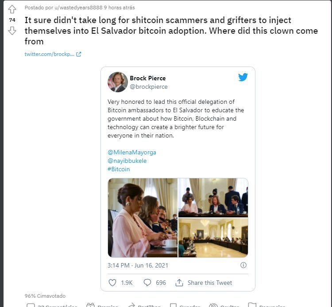Upvote the post with the up arrow

[x=12, y=9]
